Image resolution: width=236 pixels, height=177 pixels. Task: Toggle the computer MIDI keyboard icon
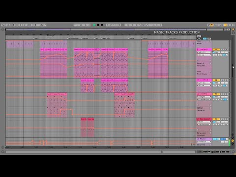coord(211,25)
